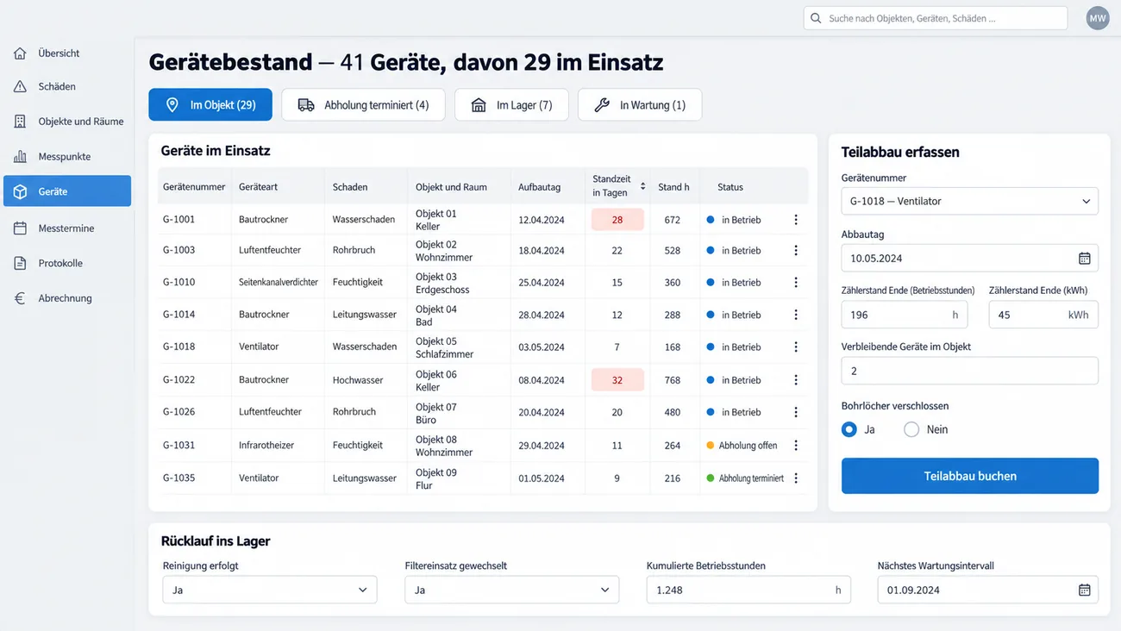Click the Kumulierte Betriebsstunden field

pyautogui.click(x=748, y=590)
